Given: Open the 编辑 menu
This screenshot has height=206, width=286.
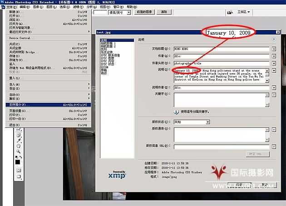Looking at the screenshot, I should pos(25,7).
